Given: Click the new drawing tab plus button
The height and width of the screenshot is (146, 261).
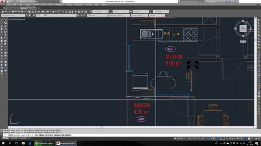Looking at the screenshot, I should (x=39, y=8).
